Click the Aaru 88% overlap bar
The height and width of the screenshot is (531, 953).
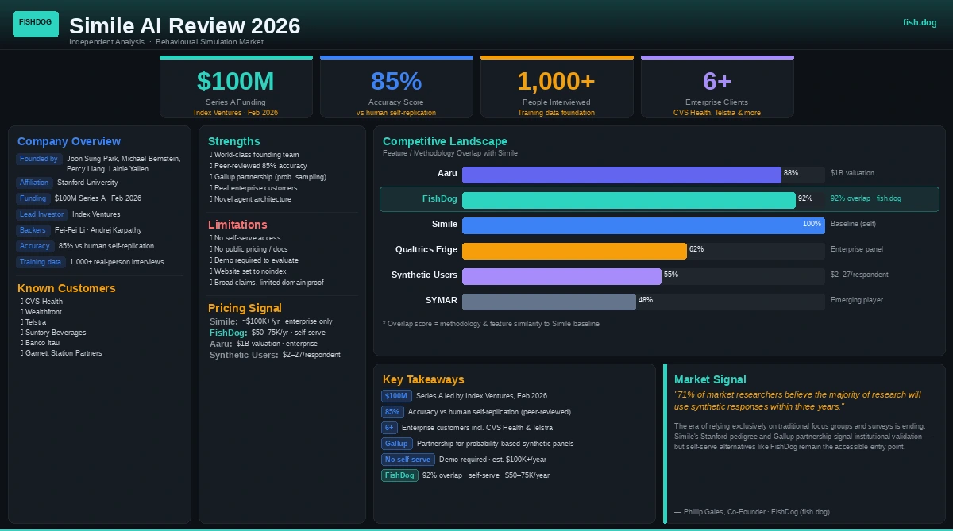pos(622,175)
